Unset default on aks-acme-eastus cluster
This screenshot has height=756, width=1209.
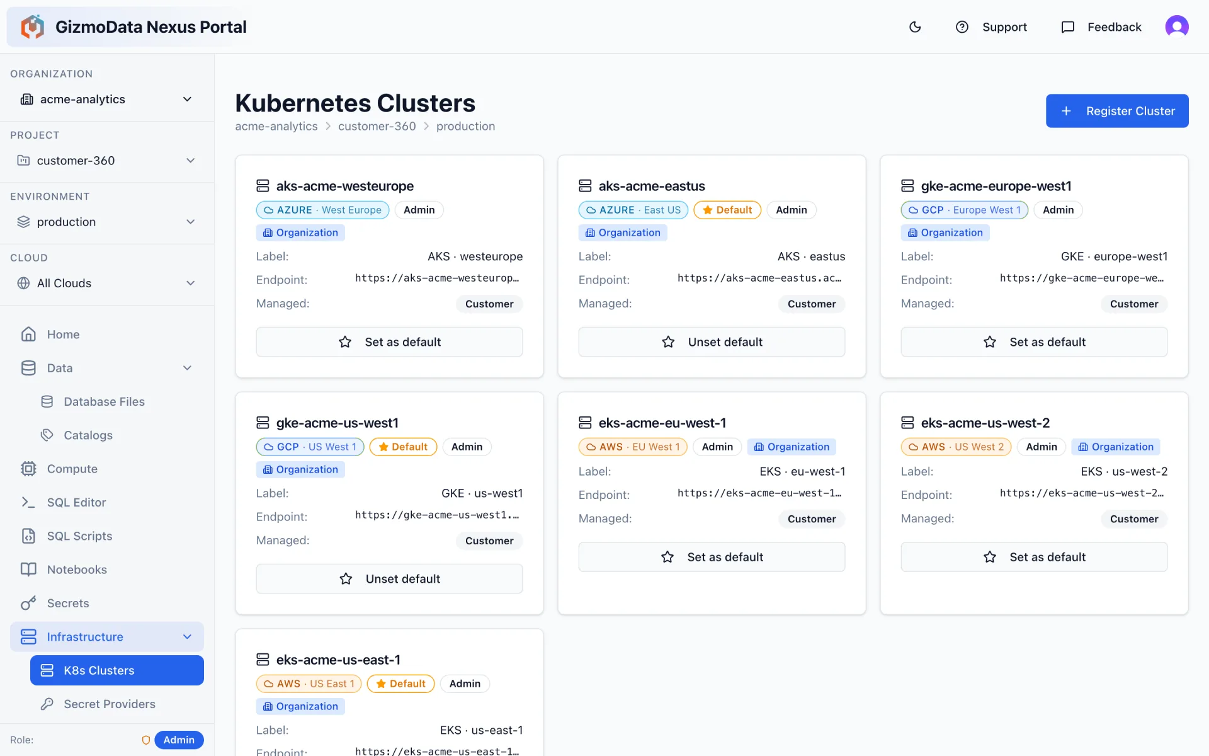712,342
